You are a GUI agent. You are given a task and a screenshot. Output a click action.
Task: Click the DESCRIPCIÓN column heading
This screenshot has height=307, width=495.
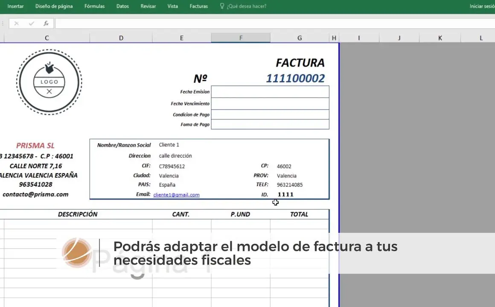pos(78,214)
